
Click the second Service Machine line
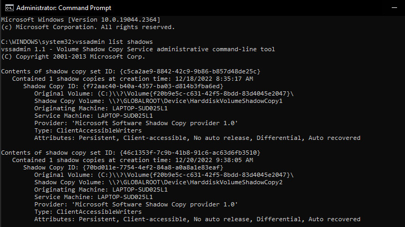(x=94, y=197)
